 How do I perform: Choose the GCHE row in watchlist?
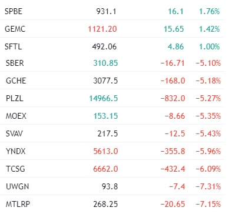pyautogui.click(x=112, y=81)
